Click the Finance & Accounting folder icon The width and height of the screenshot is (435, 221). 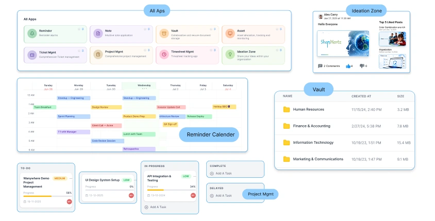pos(286,126)
